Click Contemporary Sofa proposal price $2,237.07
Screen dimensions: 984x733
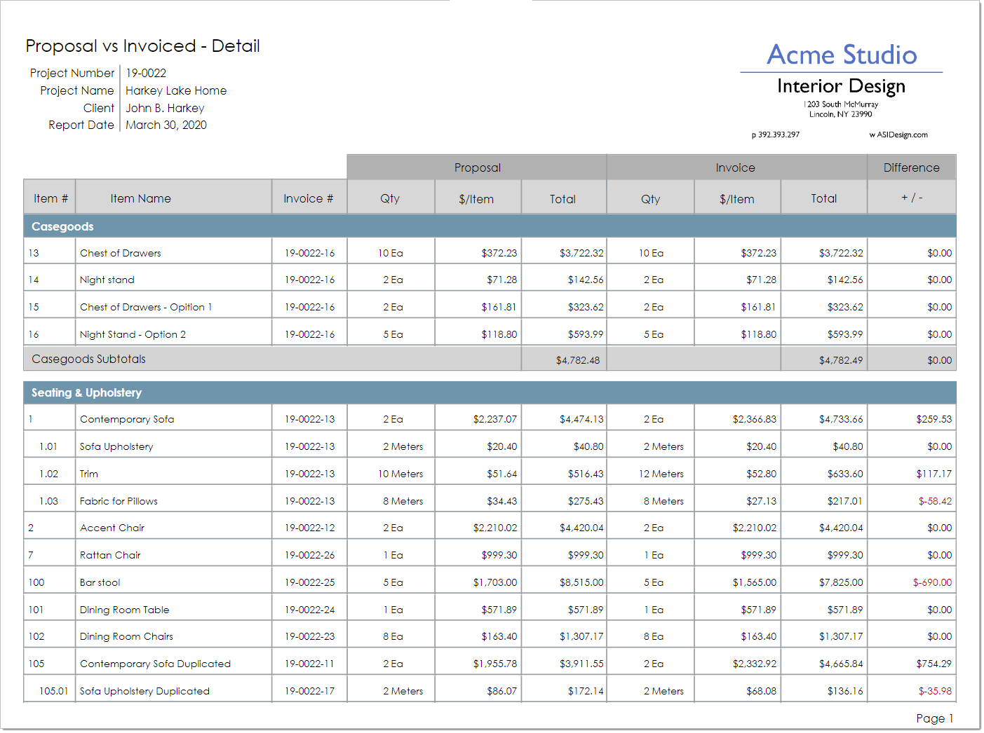tap(494, 419)
